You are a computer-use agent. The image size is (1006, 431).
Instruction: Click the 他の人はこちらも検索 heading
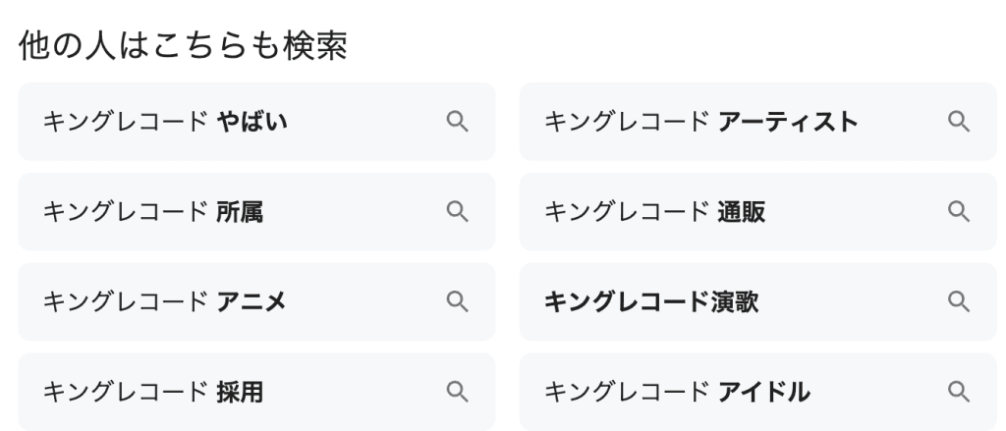pos(183,47)
